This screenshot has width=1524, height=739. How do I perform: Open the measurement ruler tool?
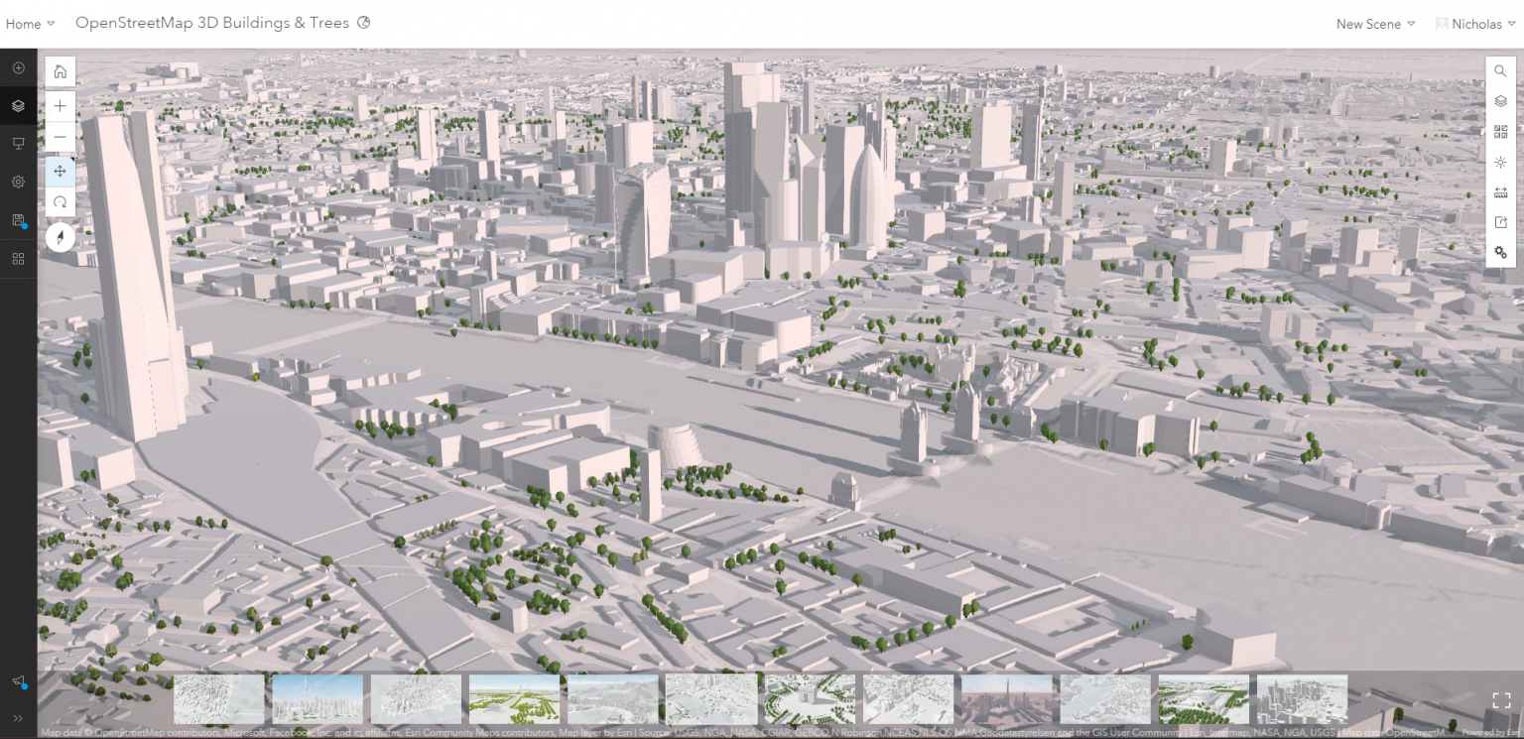point(1500,192)
